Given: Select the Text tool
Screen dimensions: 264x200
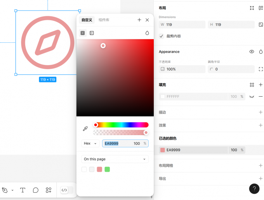Looking at the screenshot, I should (23, 190).
